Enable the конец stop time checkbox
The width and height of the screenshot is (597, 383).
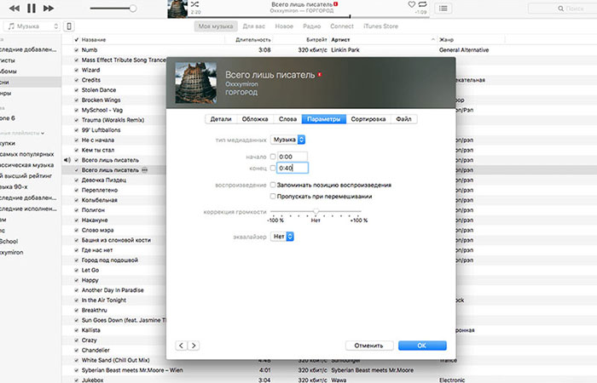click(273, 168)
